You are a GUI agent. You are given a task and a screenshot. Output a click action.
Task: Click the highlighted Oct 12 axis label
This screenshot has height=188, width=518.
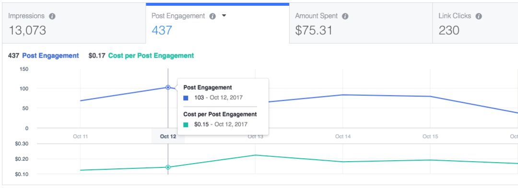[x=168, y=137]
